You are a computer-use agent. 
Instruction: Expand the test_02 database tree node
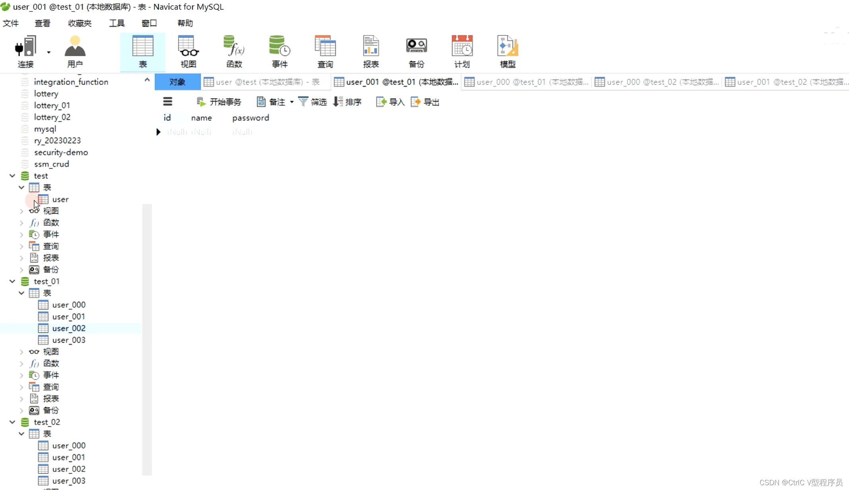coord(12,422)
